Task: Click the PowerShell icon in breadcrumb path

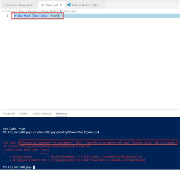Action: [61, 11]
